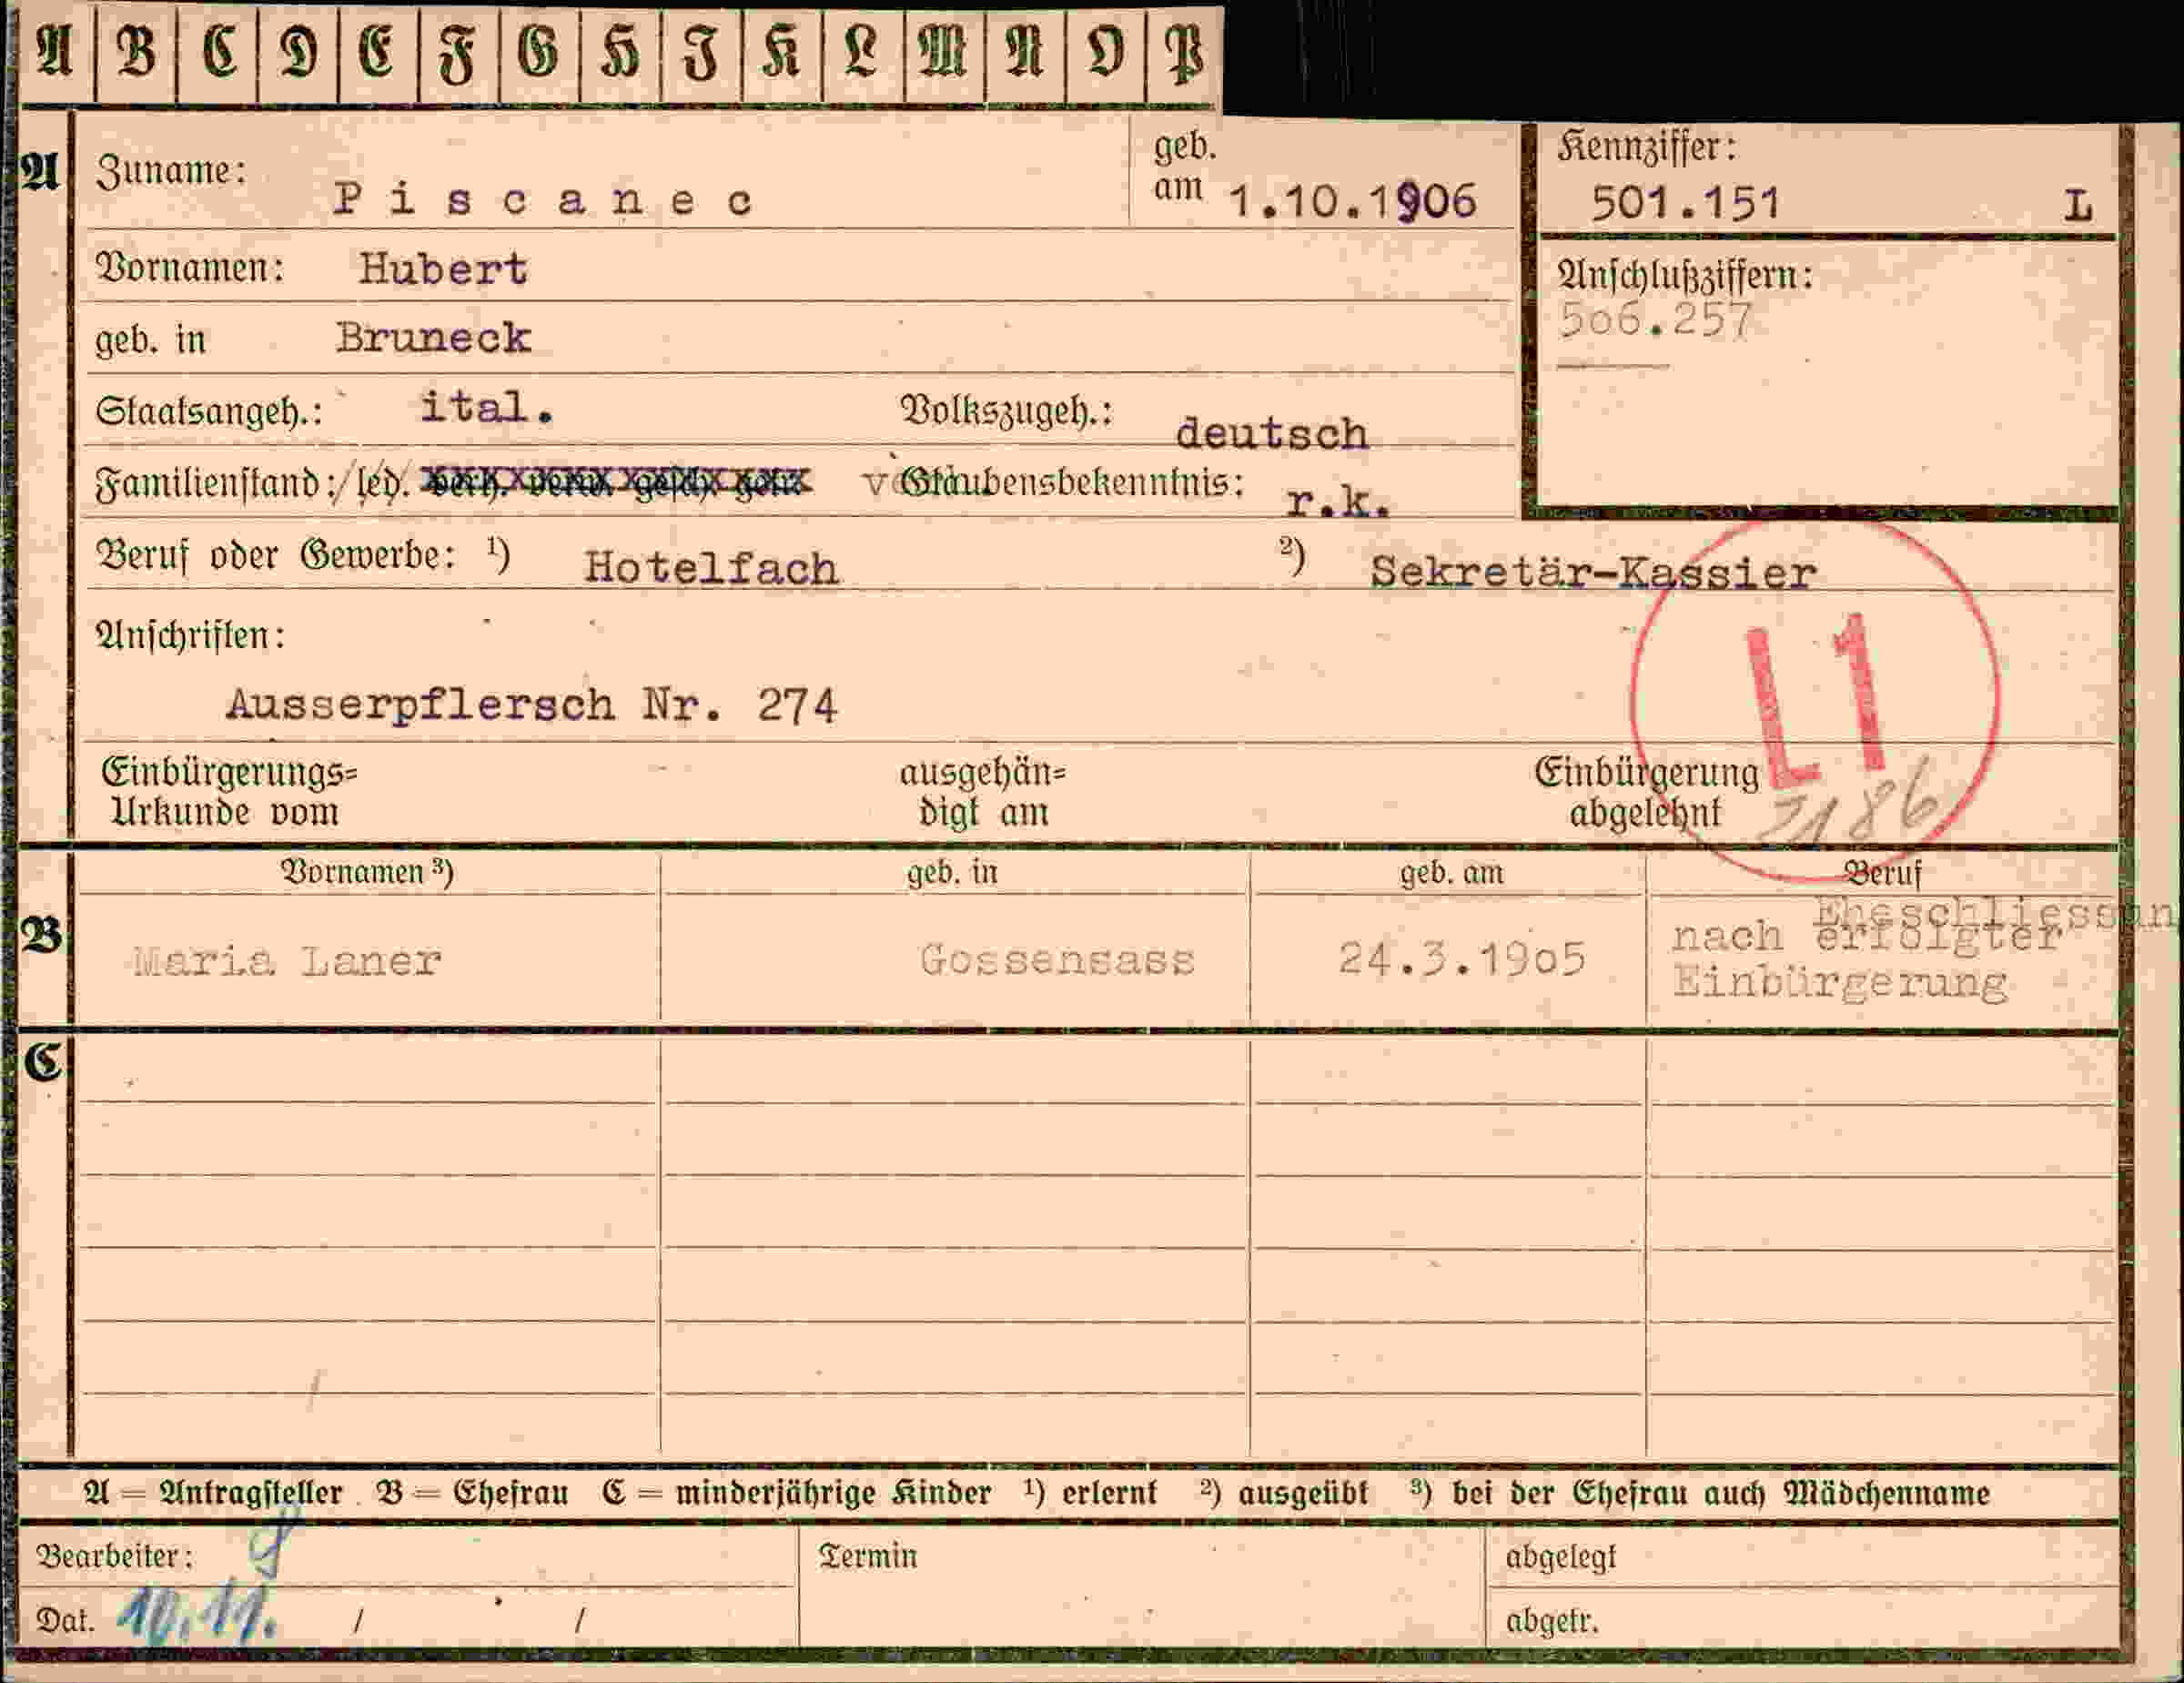
Task: Select the Fraktur letter N index tab
Action: [1025, 54]
